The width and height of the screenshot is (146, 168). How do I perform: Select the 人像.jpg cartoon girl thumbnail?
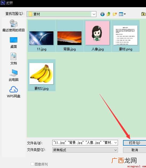97,33
